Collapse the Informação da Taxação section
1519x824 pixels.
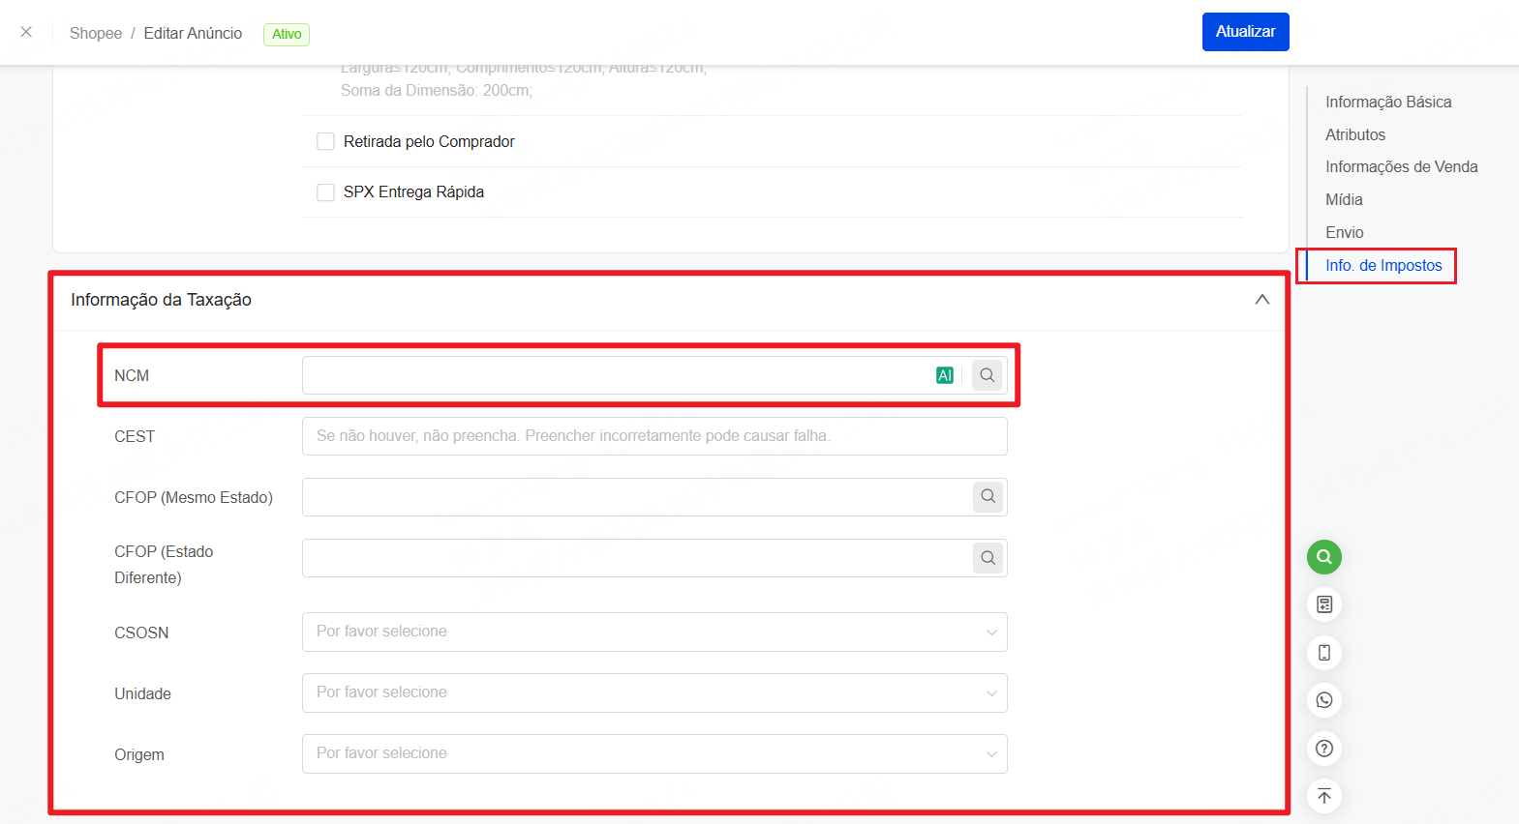click(1261, 300)
